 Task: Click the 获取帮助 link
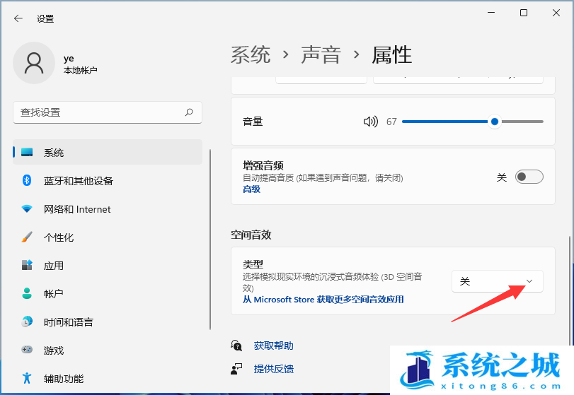coord(273,346)
